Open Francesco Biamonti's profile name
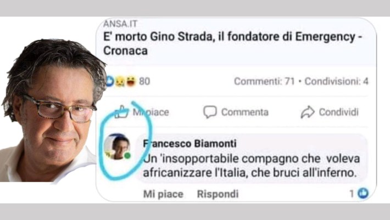Screen dimensions: 390x220 point(190,144)
